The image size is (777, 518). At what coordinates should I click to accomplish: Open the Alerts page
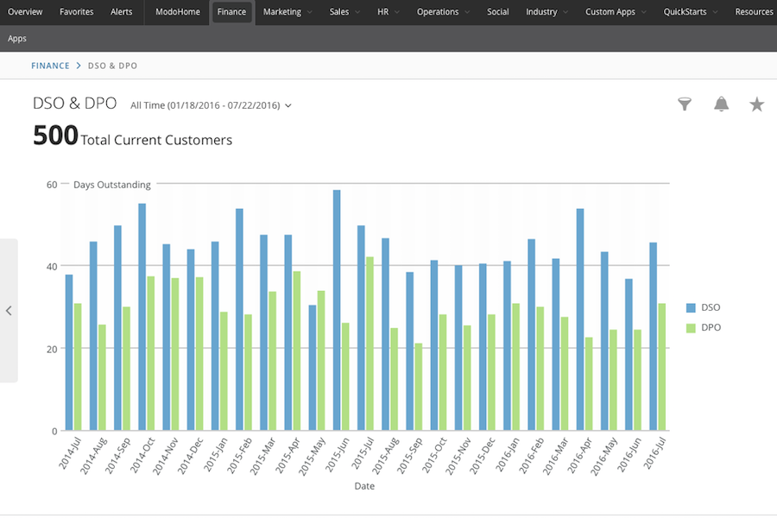[x=122, y=12]
